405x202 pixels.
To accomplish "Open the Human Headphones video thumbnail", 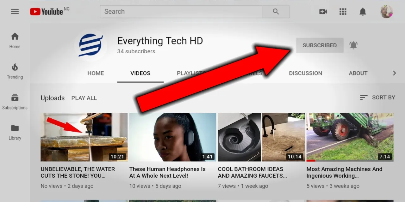I will [173, 137].
